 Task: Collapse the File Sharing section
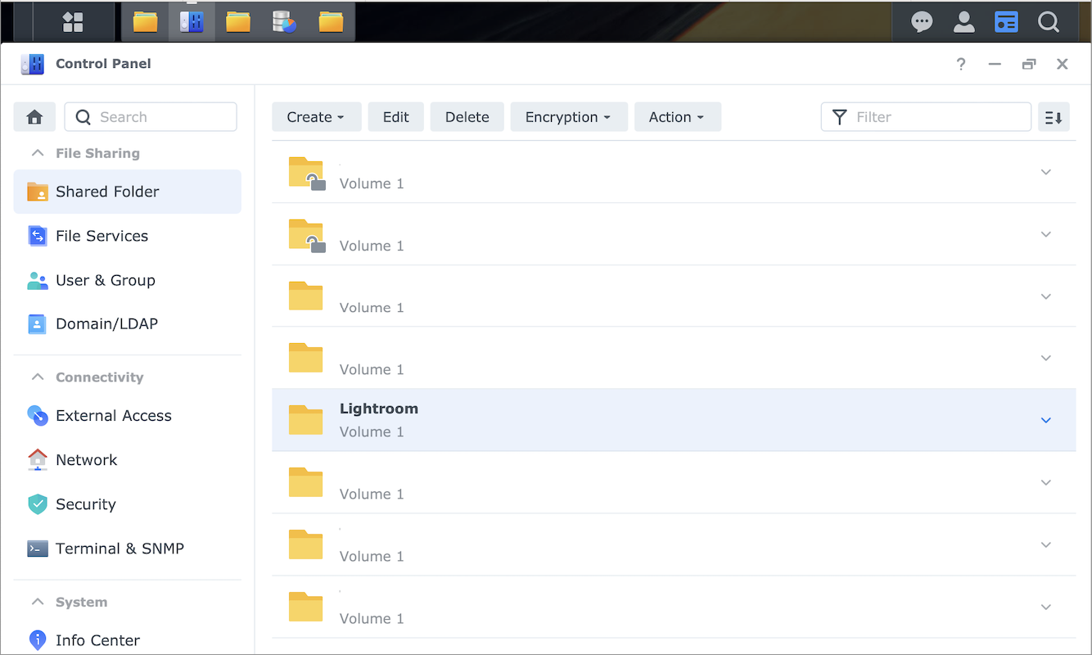coord(37,153)
